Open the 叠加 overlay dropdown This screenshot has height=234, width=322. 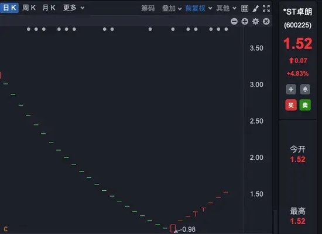[x=172, y=8]
